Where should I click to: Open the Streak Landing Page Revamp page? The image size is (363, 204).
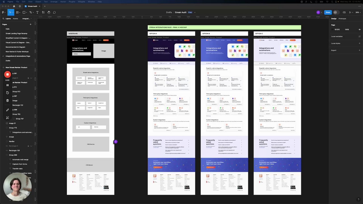16,33
